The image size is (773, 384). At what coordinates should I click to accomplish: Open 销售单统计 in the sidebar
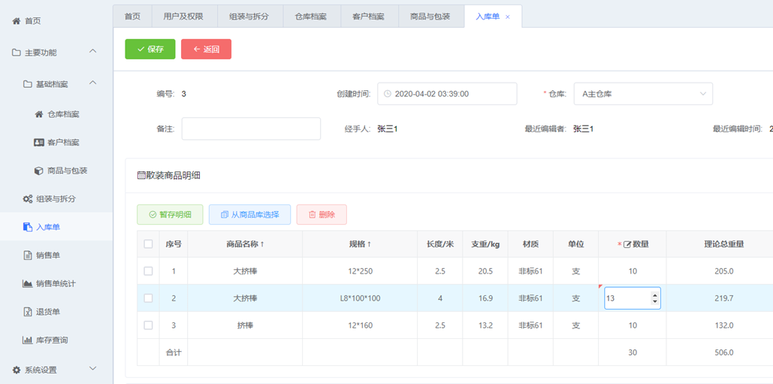pyautogui.click(x=56, y=284)
